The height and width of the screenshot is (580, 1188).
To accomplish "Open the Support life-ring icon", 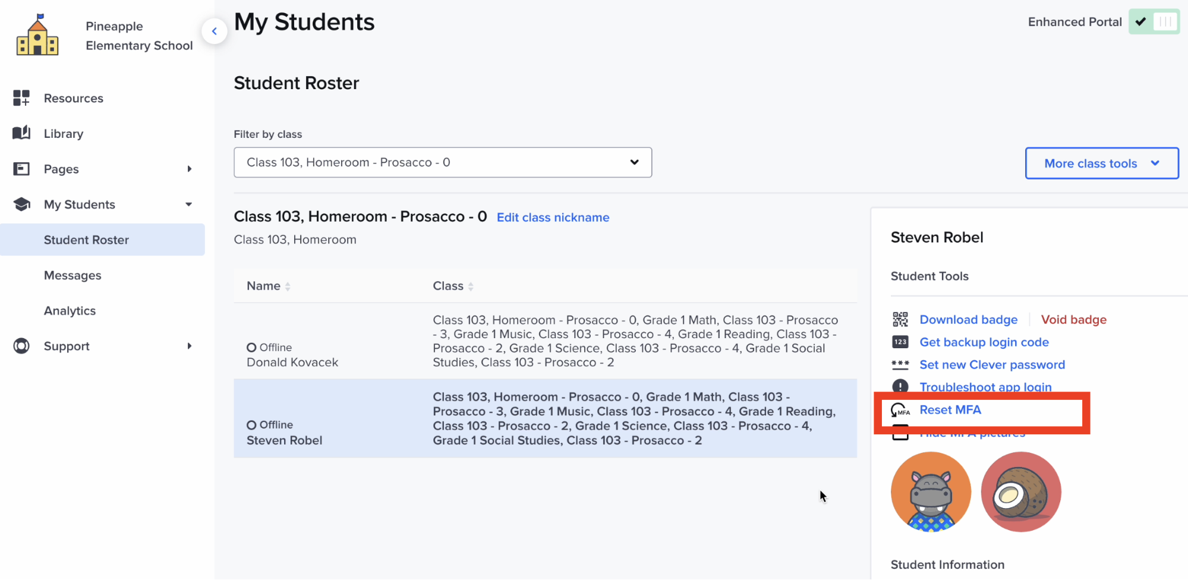I will [21, 346].
